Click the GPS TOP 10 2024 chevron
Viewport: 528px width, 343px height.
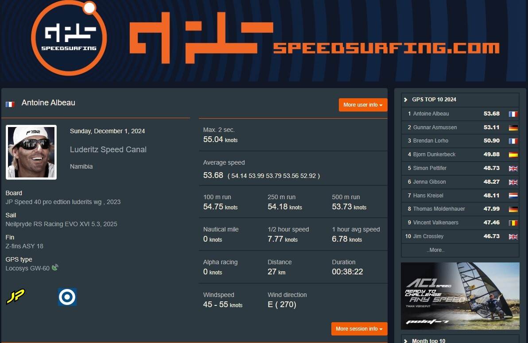406,100
